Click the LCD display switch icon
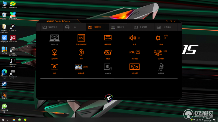This screenshot has height=122, width=218. coord(134,52)
